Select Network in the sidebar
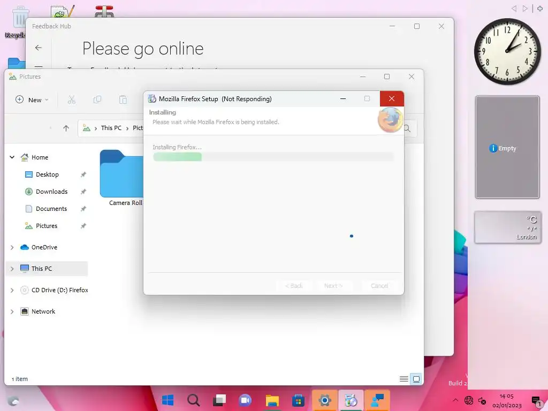 tap(43, 311)
